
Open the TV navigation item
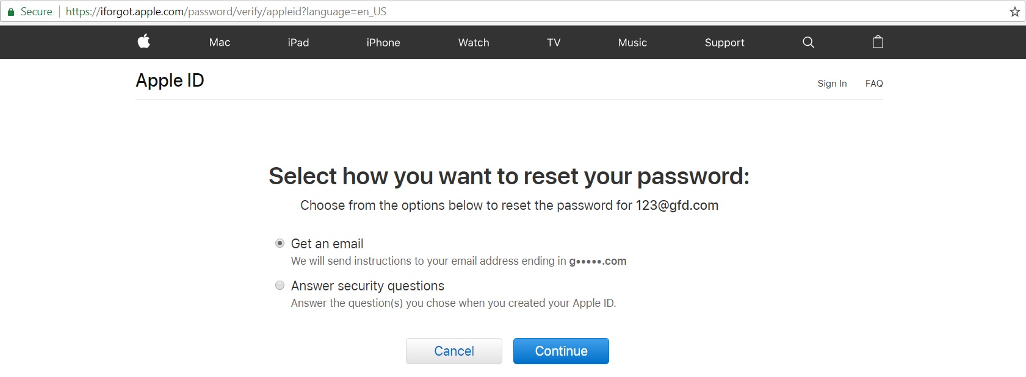pyautogui.click(x=554, y=43)
